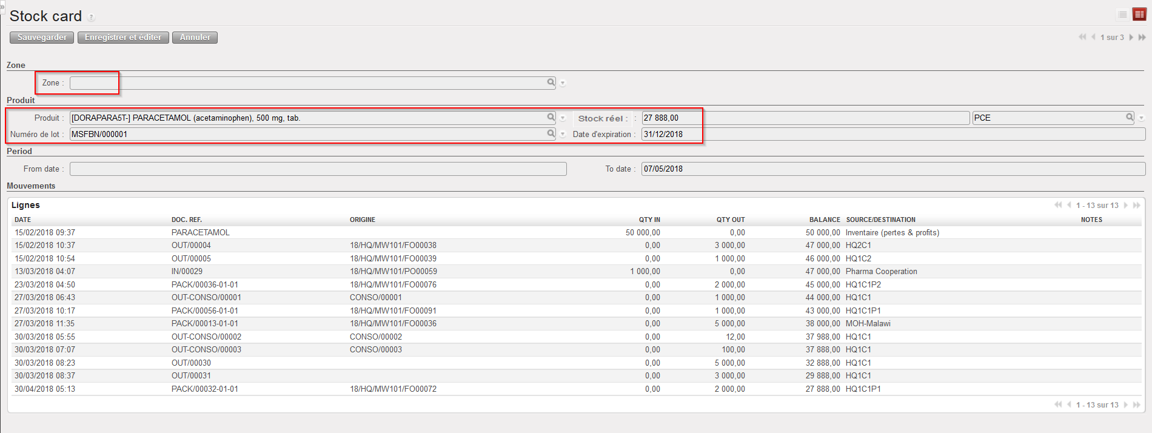Click search magnifier in PCE unit field
This screenshot has height=433, width=1152.
pyautogui.click(x=1130, y=118)
